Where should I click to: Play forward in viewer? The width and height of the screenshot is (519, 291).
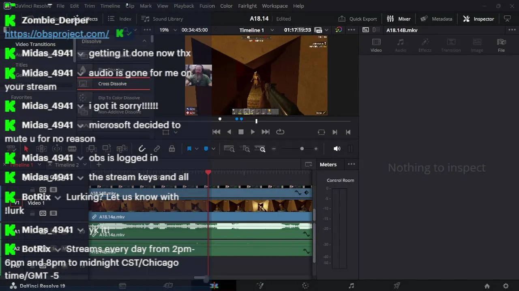point(253,132)
